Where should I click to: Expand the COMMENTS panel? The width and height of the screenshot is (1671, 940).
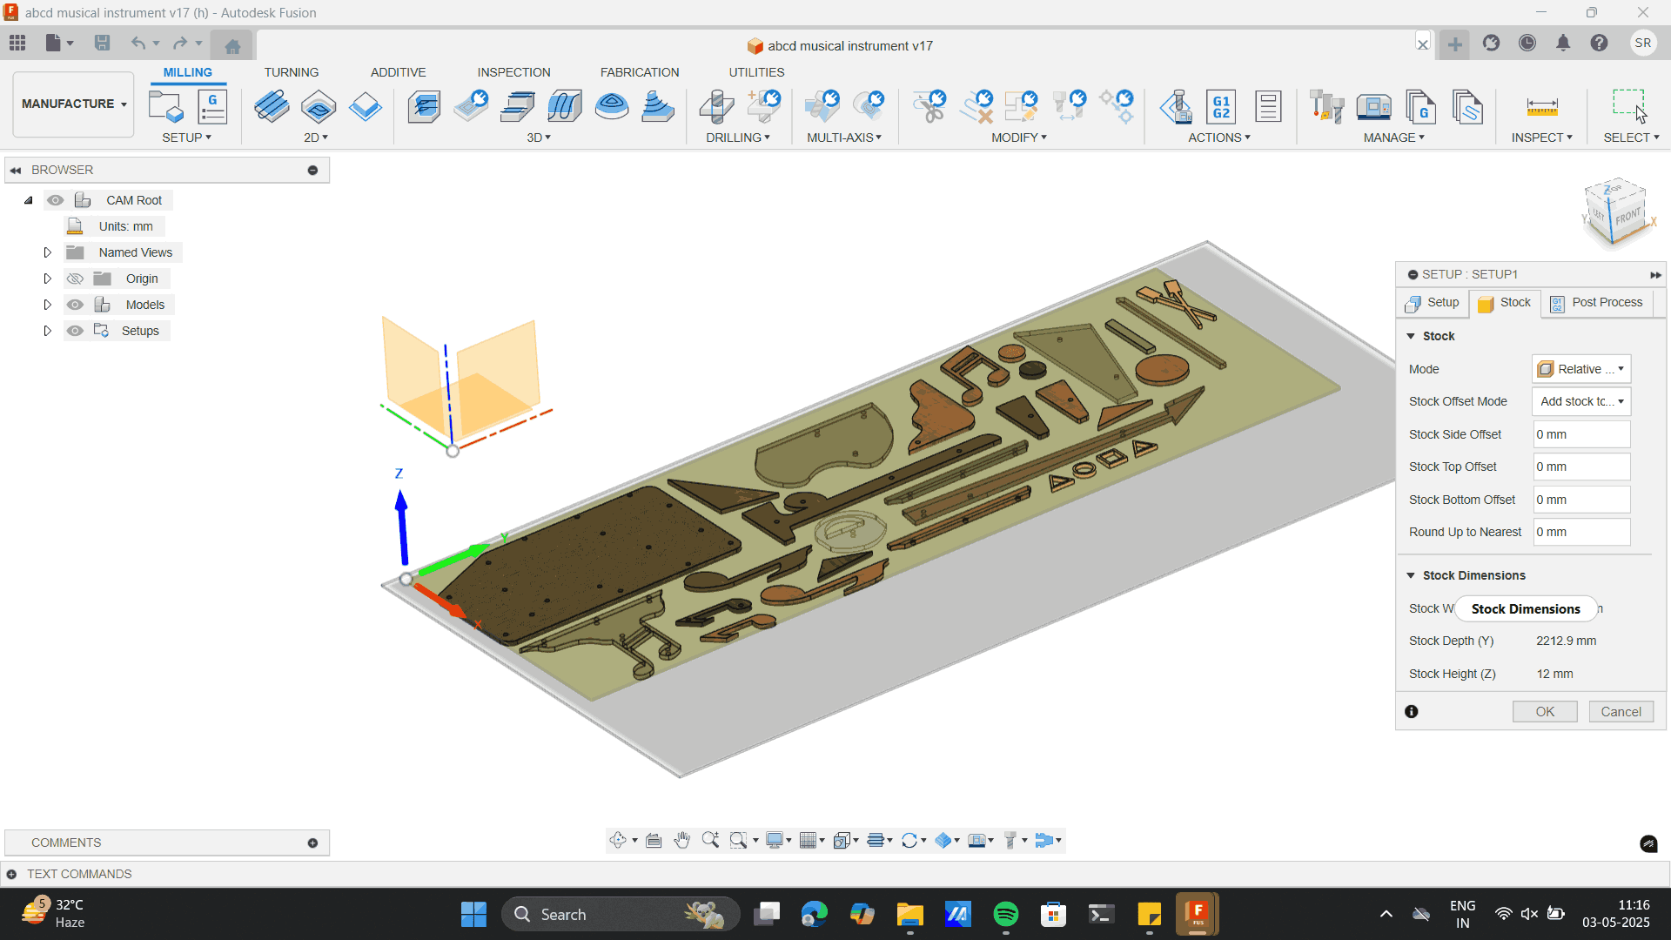(x=312, y=843)
